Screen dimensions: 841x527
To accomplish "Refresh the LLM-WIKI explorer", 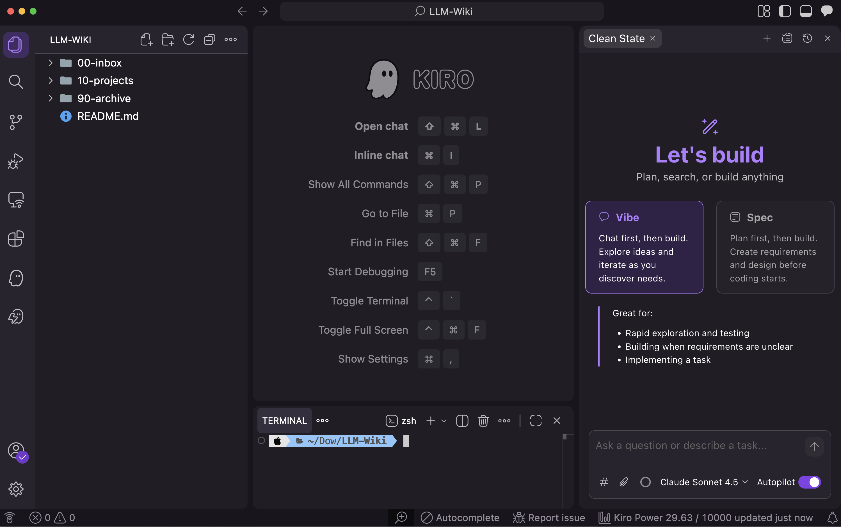I will 189,39.
